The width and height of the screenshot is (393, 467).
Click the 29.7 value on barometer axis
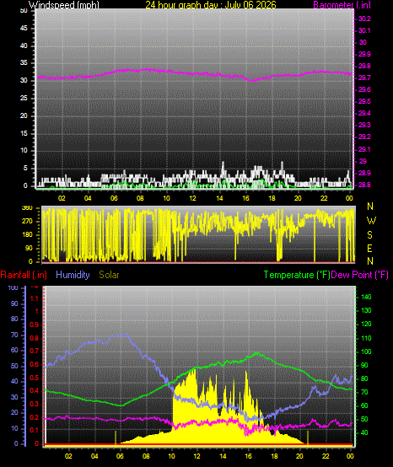click(364, 78)
